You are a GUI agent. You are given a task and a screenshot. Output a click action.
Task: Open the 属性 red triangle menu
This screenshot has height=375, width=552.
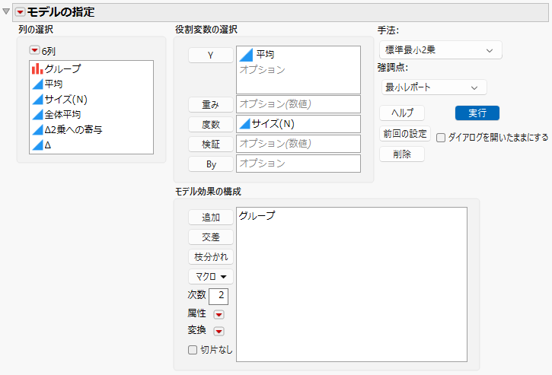point(219,314)
